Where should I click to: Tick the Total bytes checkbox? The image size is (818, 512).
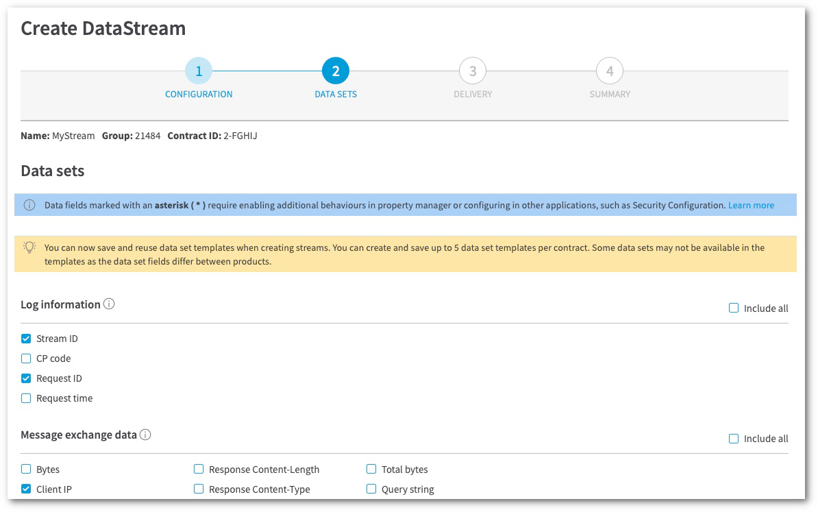pyautogui.click(x=371, y=470)
